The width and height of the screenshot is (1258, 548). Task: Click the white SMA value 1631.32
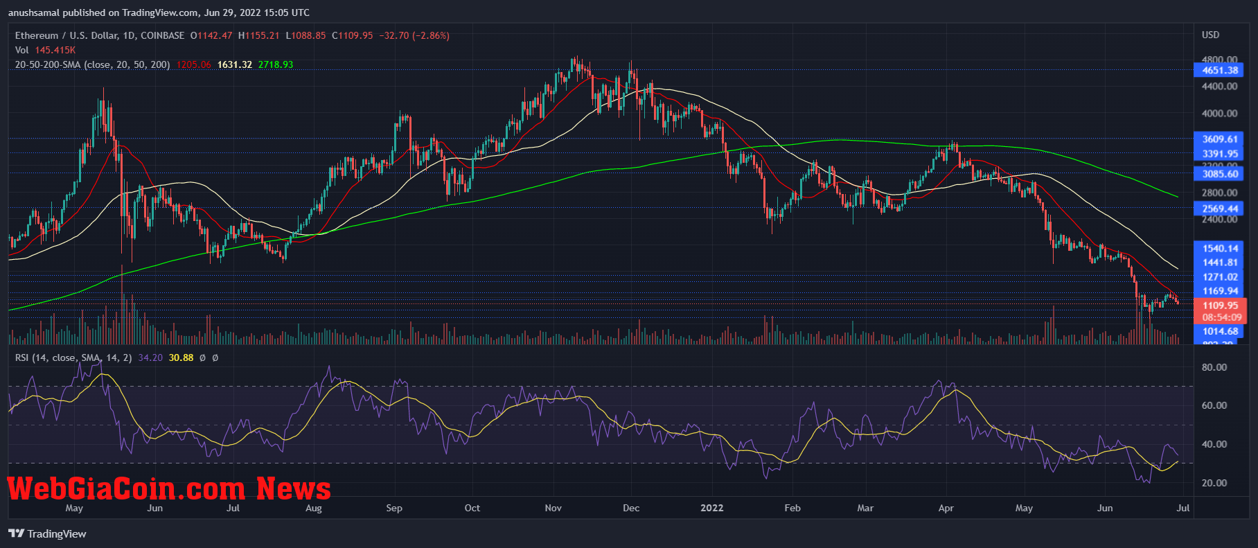(235, 64)
